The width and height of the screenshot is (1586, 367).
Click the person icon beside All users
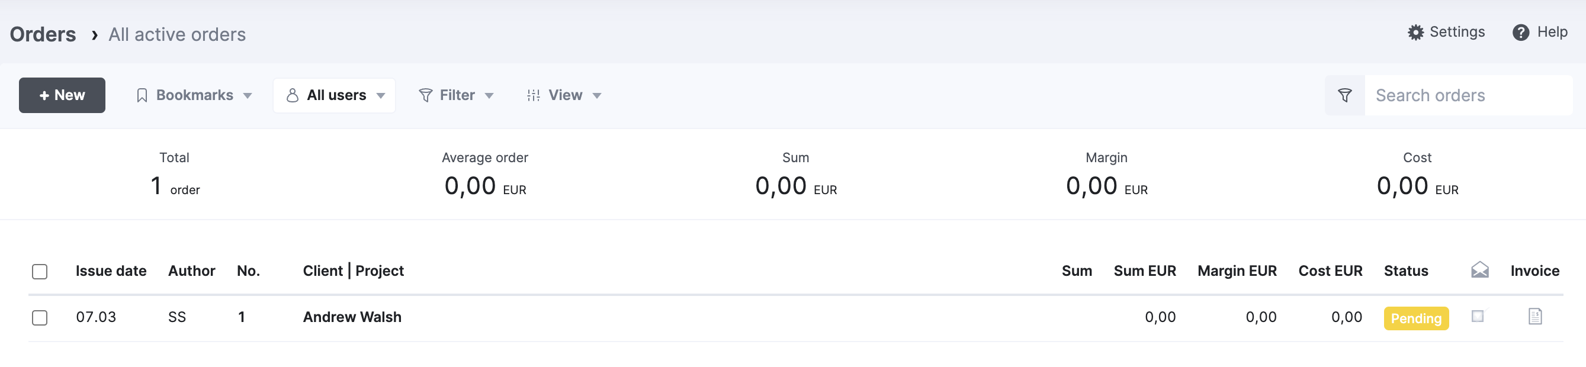point(293,95)
